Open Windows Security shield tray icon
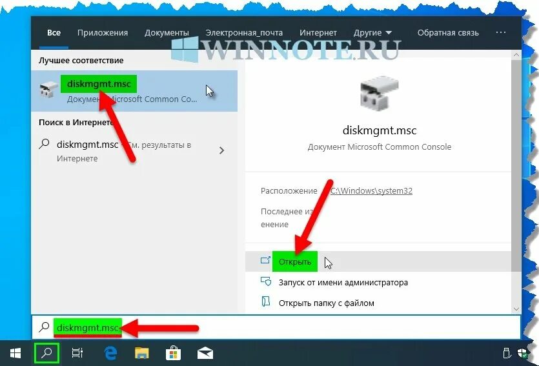This screenshot has width=539, height=366. 523,353
